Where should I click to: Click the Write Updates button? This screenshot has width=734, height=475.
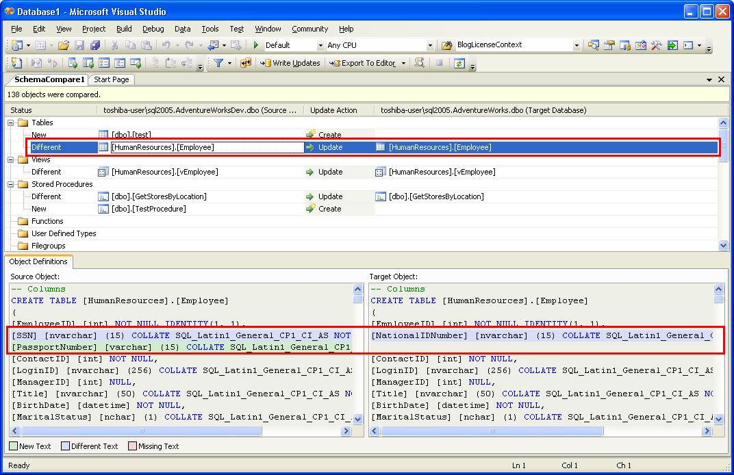coord(290,63)
